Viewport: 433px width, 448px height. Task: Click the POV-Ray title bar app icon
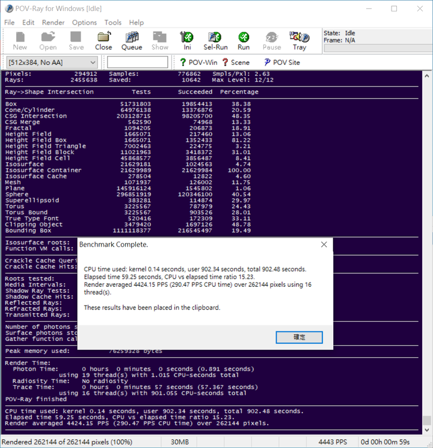(9, 8)
